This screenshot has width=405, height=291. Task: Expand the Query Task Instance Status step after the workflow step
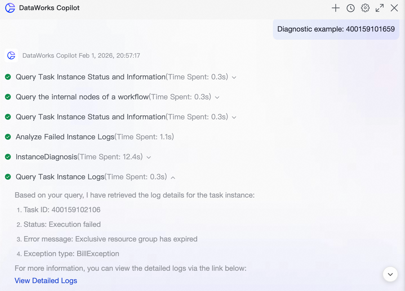tap(234, 117)
